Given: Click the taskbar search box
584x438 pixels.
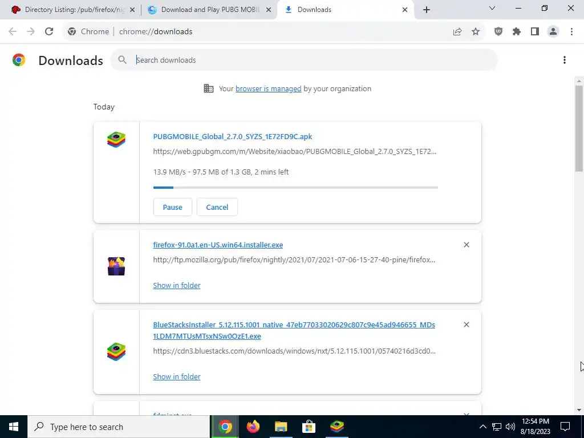Looking at the screenshot, I should coord(119,427).
